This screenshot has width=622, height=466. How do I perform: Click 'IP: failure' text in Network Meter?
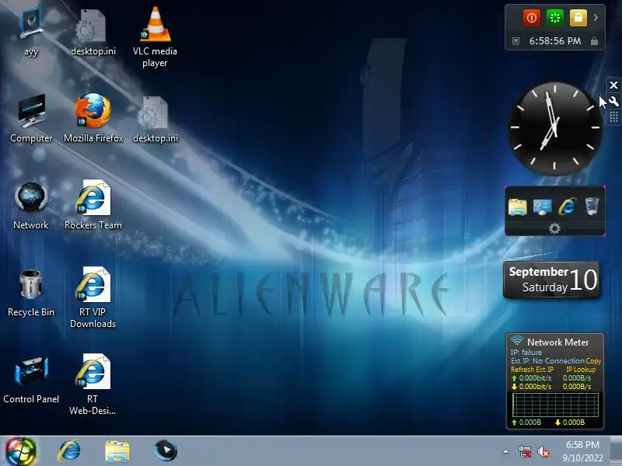[x=526, y=353]
